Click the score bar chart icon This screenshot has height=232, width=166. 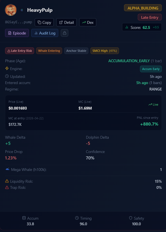[x=127, y=27]
